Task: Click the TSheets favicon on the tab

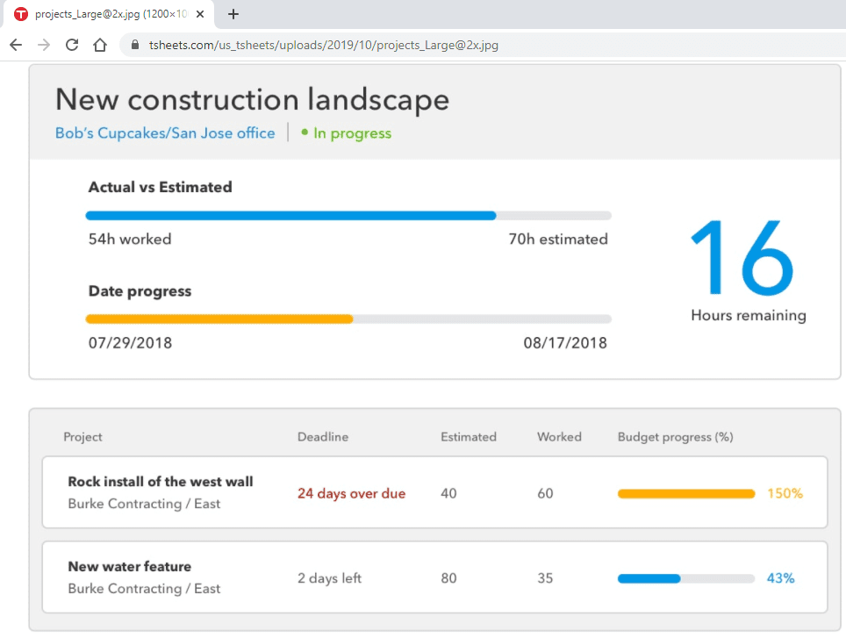Action: point(21,14)
